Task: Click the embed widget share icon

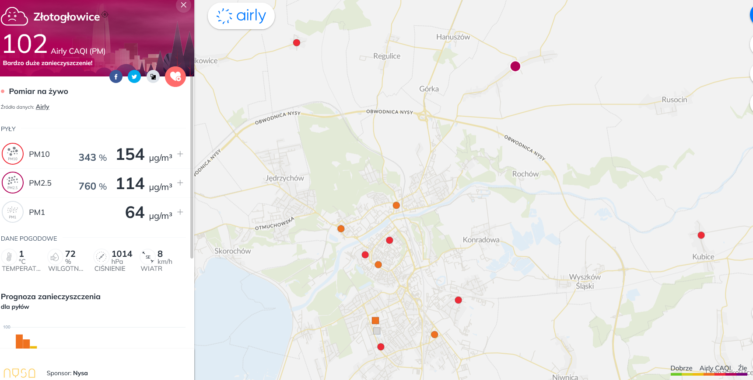Action: (x=153, y=77)
